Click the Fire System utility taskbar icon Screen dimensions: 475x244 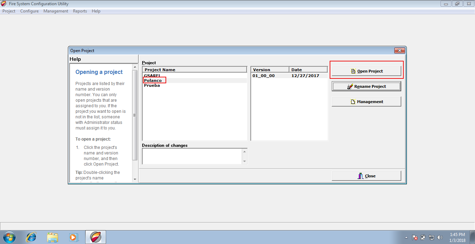coord(95,237)
